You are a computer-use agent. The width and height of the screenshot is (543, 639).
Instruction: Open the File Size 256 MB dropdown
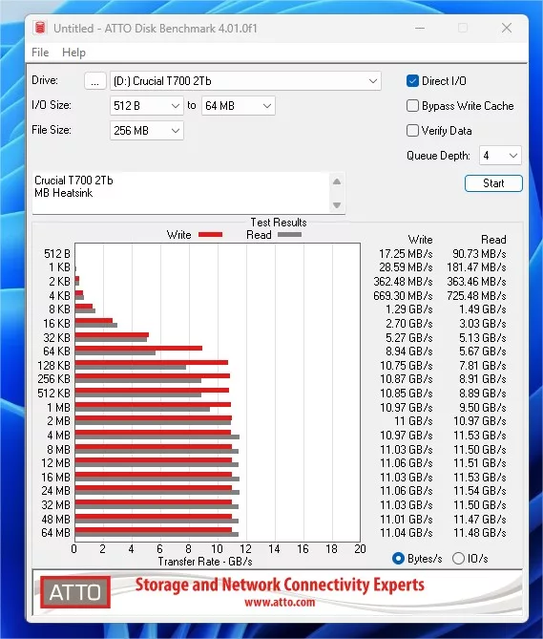tap(147, 131)
